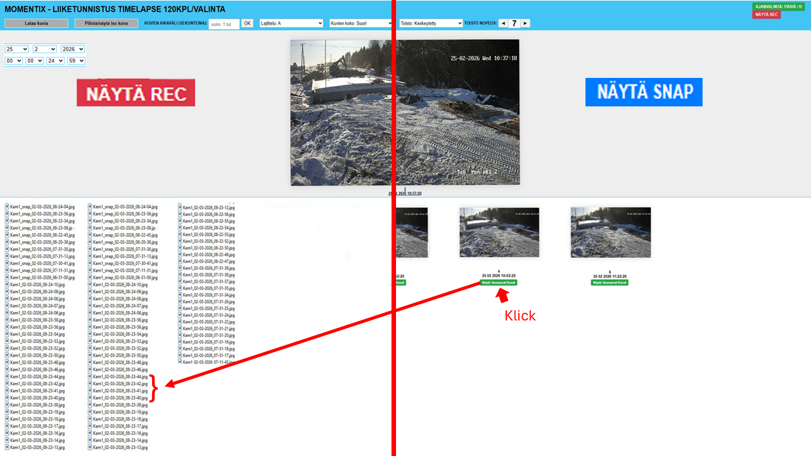This screenshot has height=456, width=811.
Task: Click the large blue 'NÄYTÄ SNAP' banner
Action: 644,92
